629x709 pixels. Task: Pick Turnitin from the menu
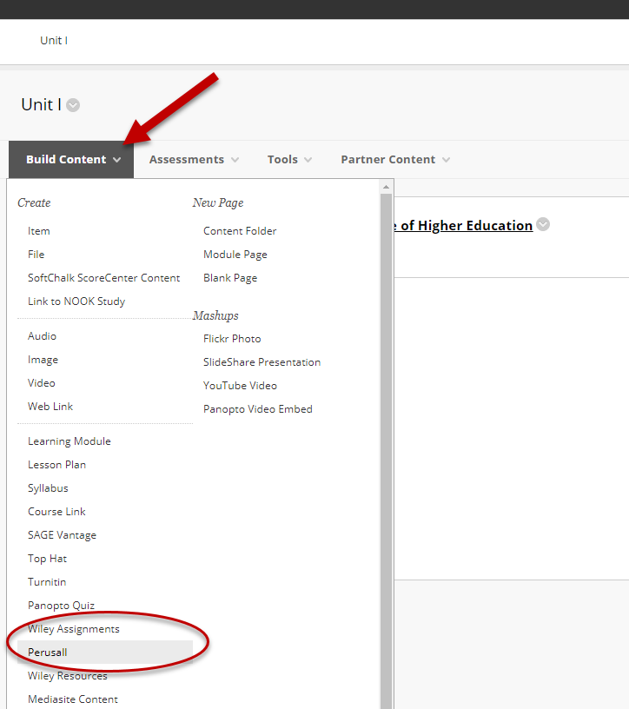point(47,582)
